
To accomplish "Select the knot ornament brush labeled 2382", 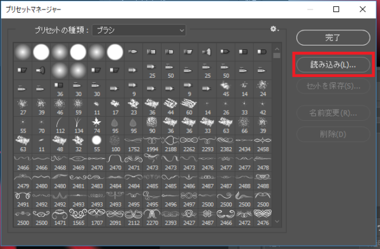I will coord(226,144).
